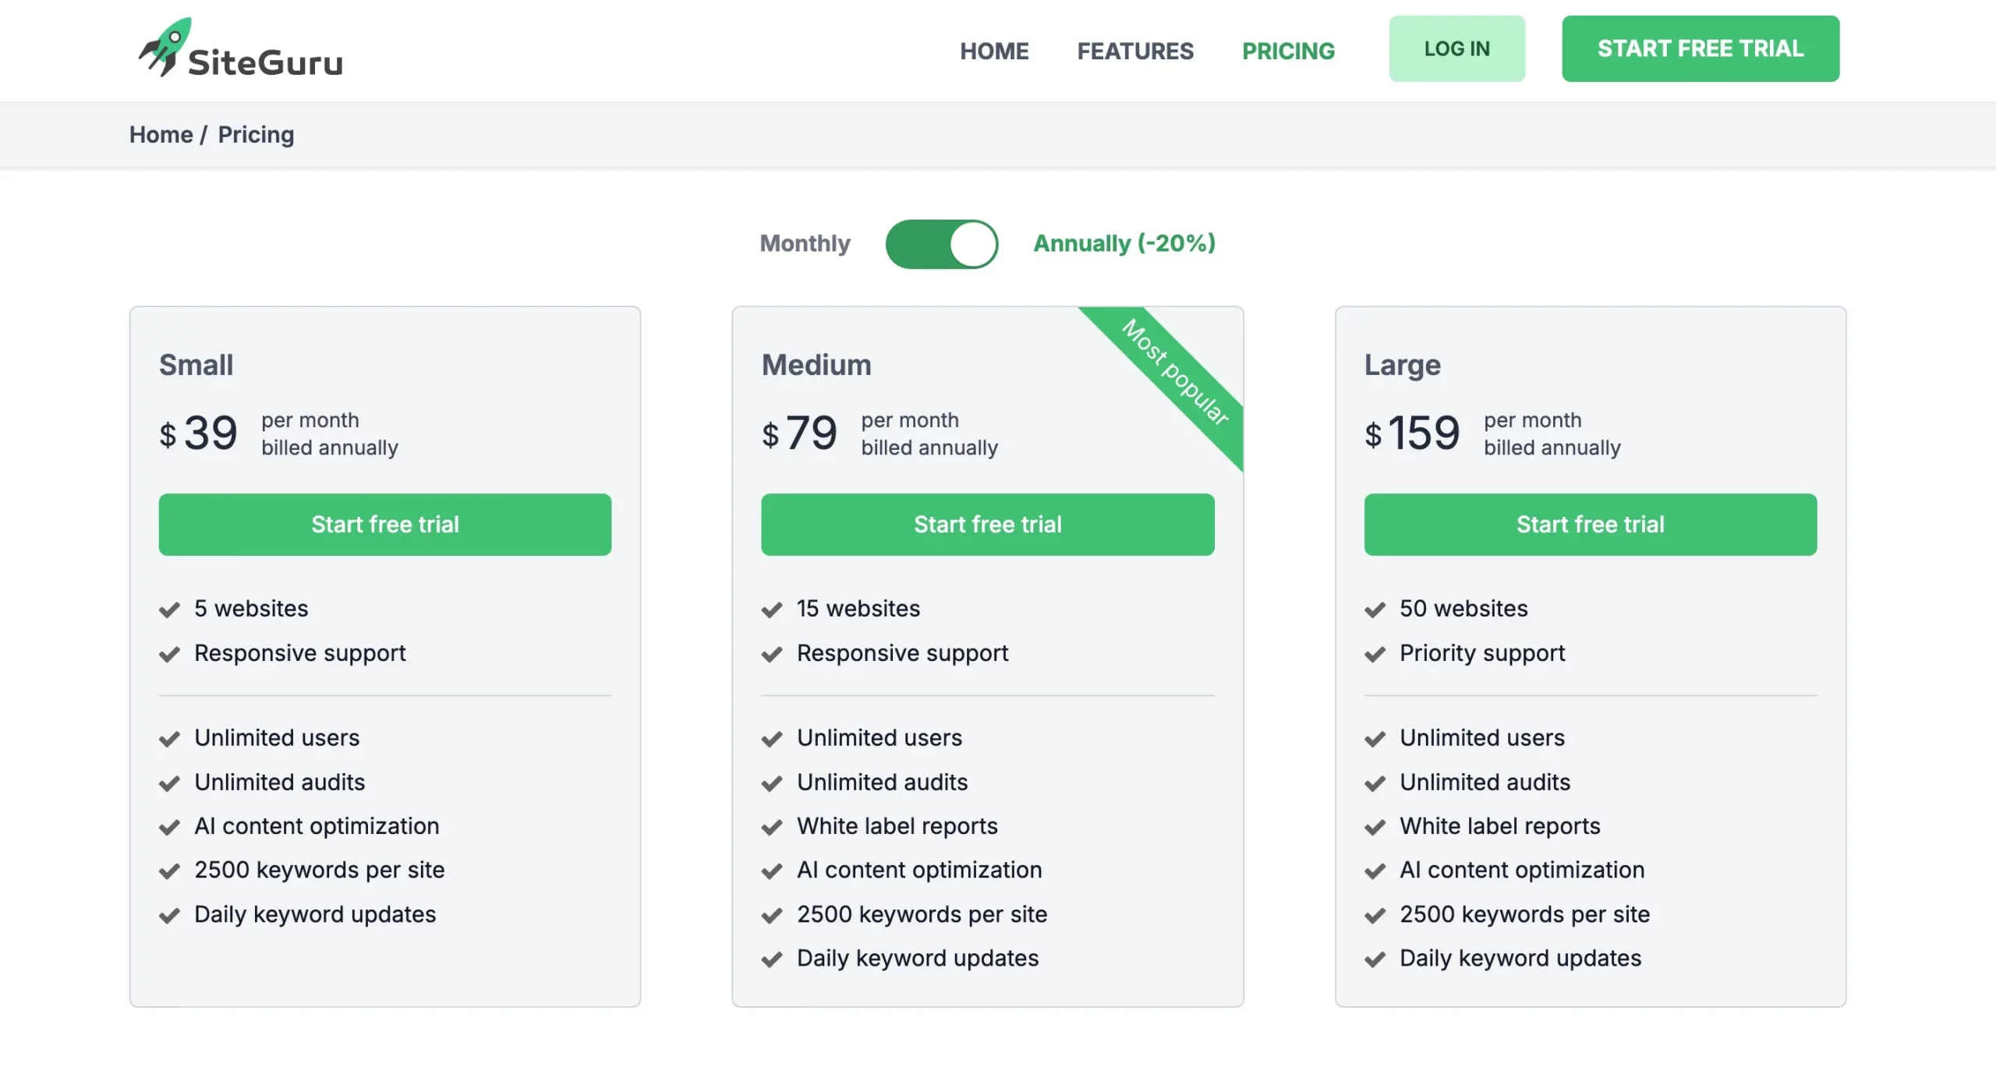
Task: Click checkmark beside Medium AI content optimization
Action: point(772,871)
